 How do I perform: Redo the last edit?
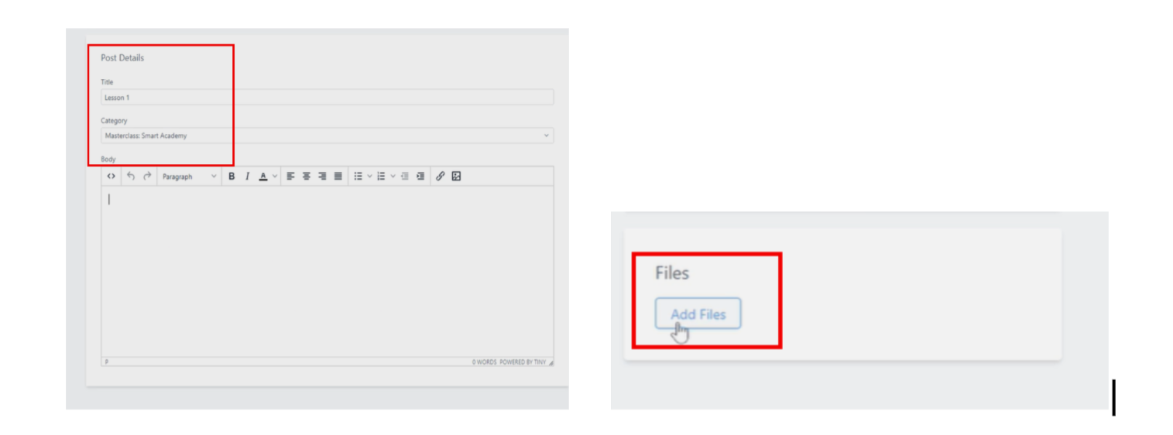click(147, 176)
